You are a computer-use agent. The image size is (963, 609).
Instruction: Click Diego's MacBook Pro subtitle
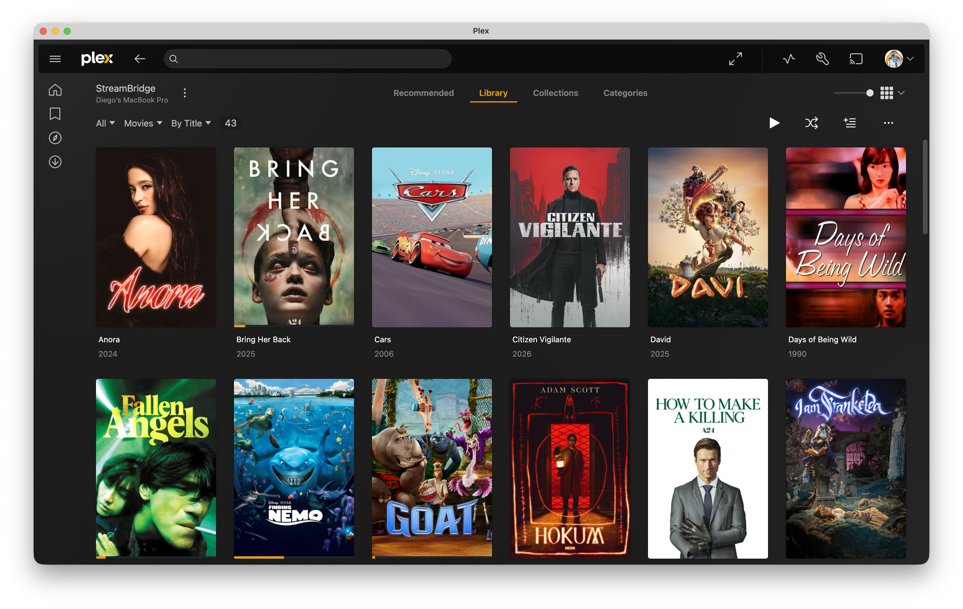tap(132, 100)
